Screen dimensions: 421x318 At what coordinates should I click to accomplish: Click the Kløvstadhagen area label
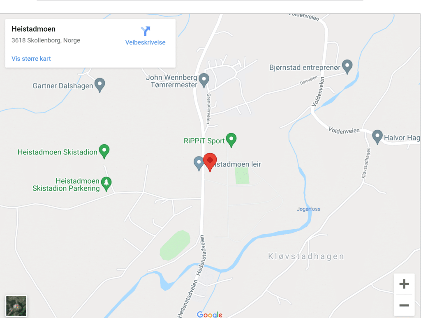pyautogui.click(x=306, y=256)
